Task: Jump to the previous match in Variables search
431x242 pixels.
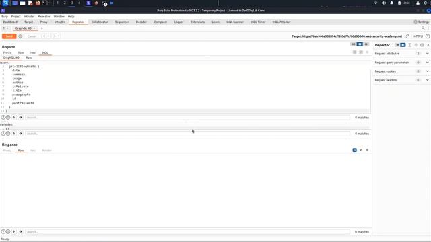Action: [x=14, y=134]
